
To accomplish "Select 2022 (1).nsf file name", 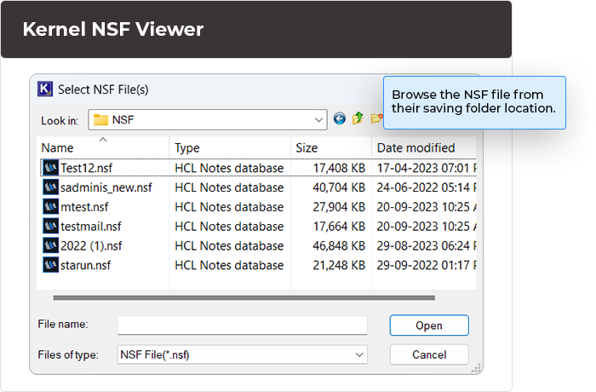I will coord(91,245).
